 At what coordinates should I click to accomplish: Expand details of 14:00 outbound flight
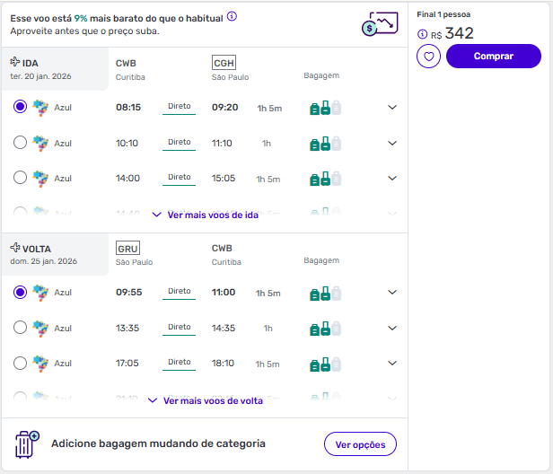(x=391, y=178)
